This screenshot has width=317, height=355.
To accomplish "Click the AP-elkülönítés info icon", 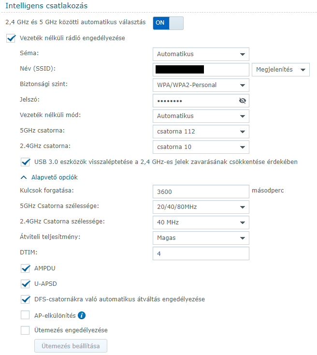I will (x=82, y=316).
